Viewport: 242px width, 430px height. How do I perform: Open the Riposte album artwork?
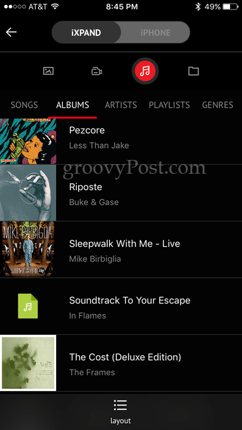[28, 193]
